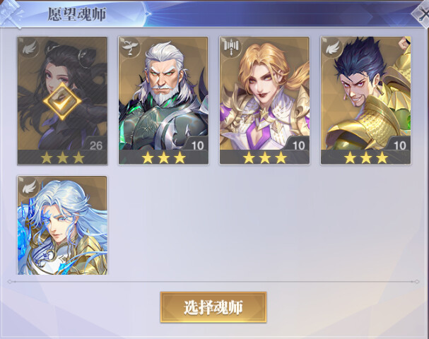
Task: Select the spiky blue-haired soul master
Action: click(x=366, y=100)
